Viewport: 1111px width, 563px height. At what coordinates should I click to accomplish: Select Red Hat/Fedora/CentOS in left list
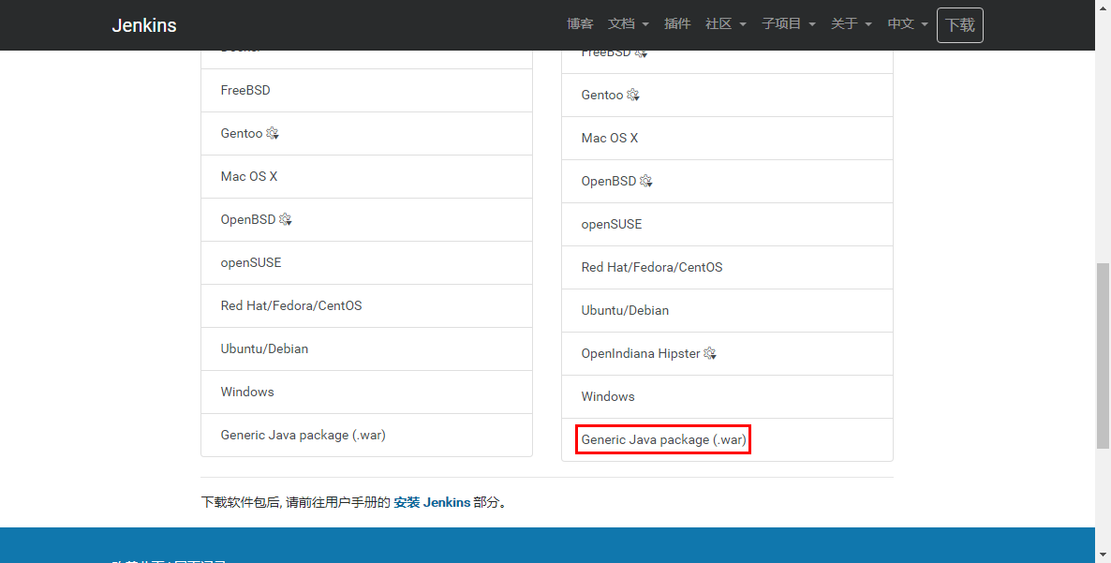click(x=366, y=306)
